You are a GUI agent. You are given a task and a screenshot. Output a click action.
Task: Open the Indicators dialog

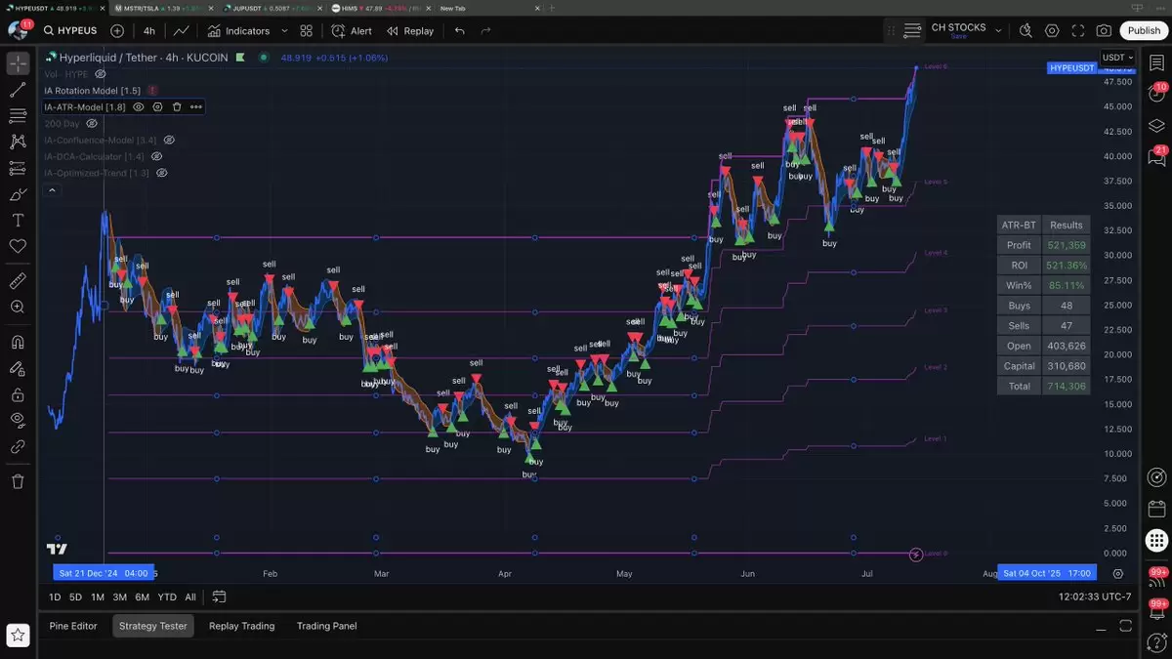click(x=238, y=30)
